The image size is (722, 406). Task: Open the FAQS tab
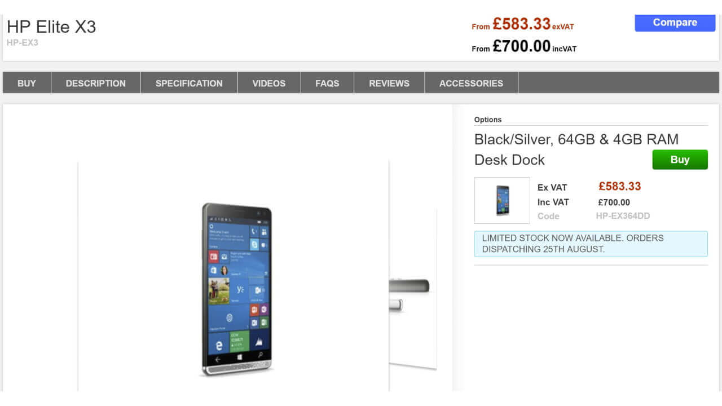tap(327, 83)
